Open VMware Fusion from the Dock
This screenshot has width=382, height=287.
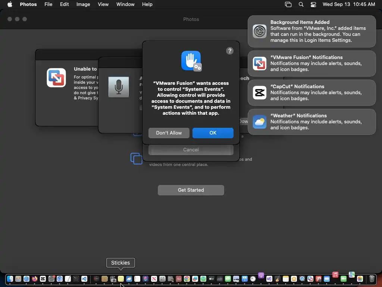pyautogui.click(x=310, y=279)
